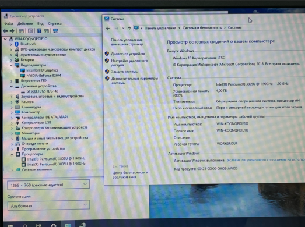Select the ST500LT012-1DG142 disk drive
The height and width of the screenshot is (227, 305).
[42, 91]
